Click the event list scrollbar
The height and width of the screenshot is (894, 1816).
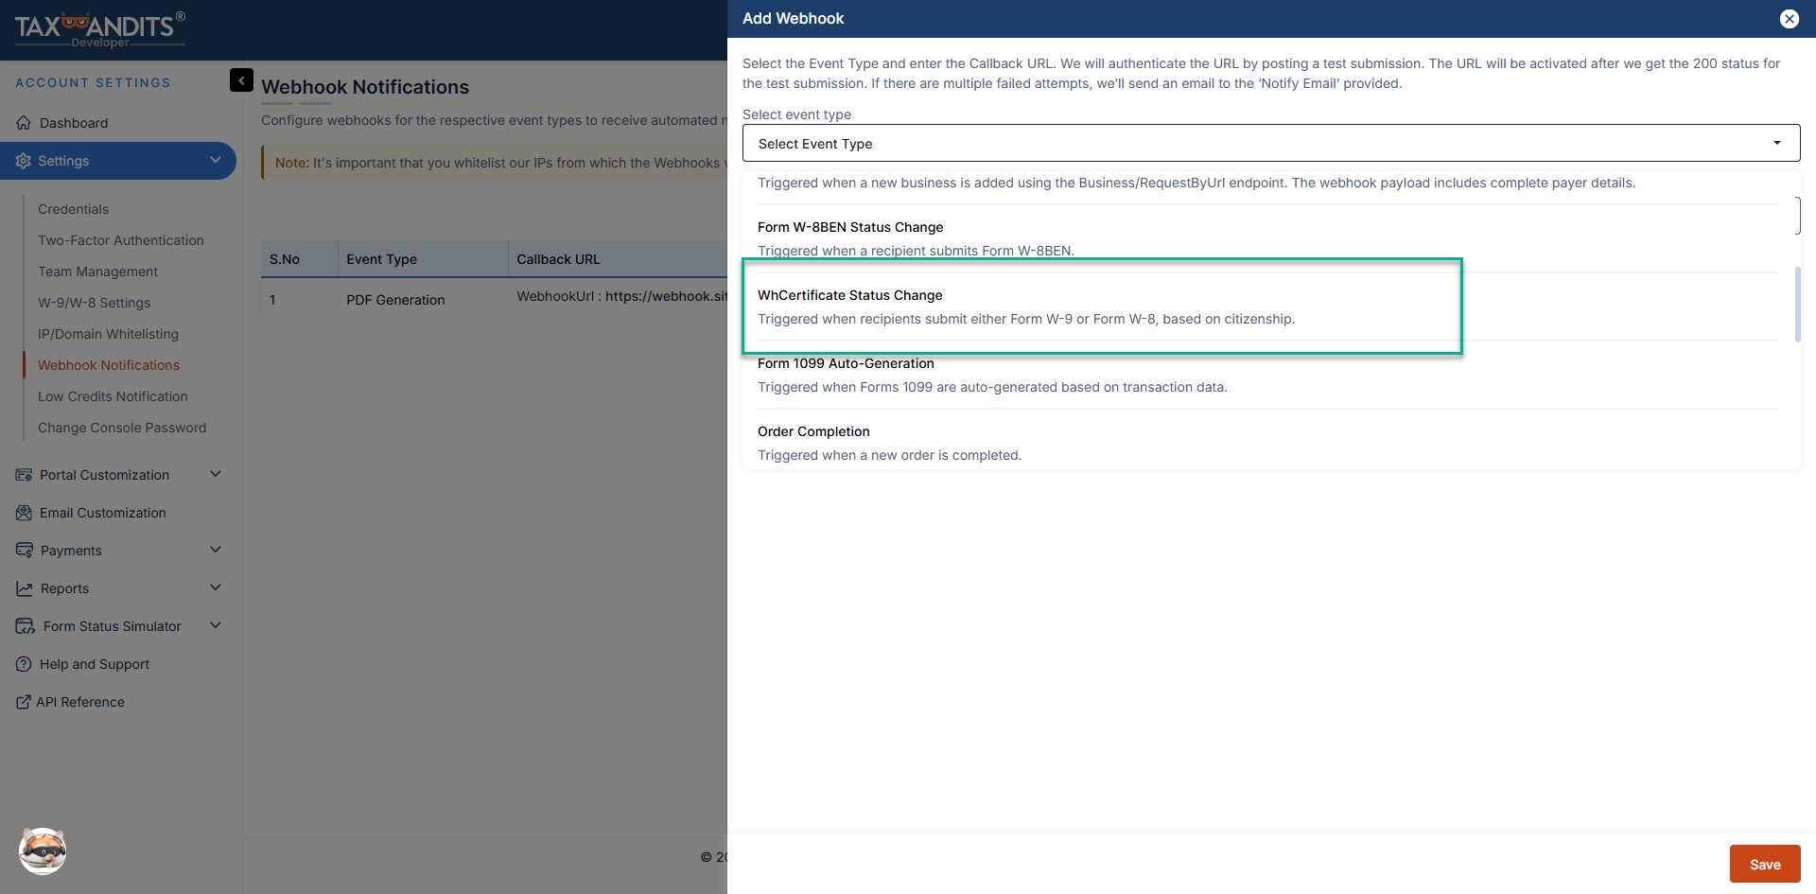pyautogui.click(x=1797, y=305)
